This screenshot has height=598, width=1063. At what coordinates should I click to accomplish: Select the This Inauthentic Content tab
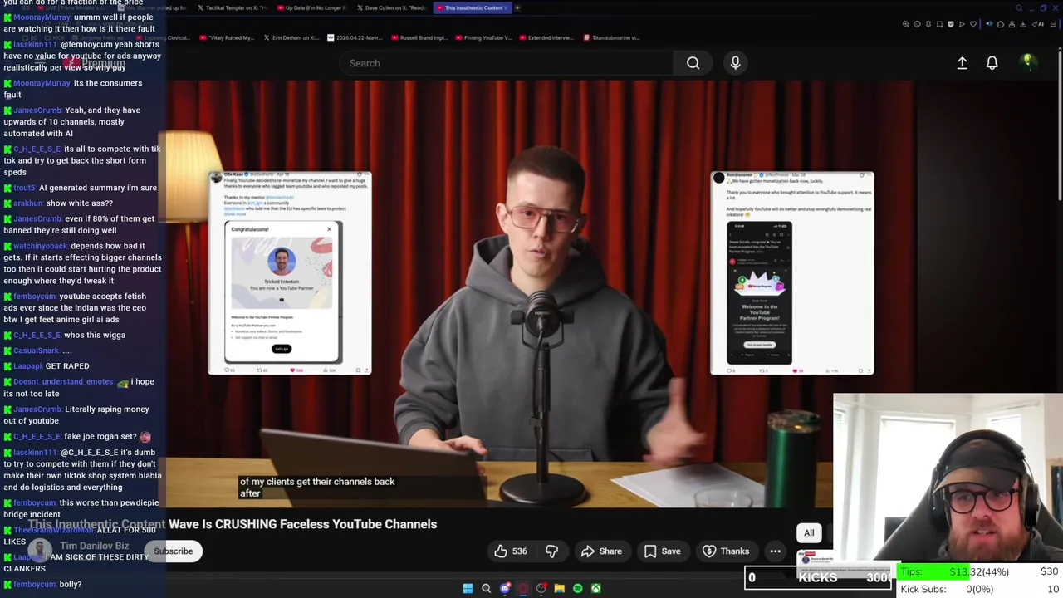coord(473,7)
